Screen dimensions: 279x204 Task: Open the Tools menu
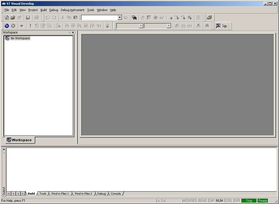[91, 10]
